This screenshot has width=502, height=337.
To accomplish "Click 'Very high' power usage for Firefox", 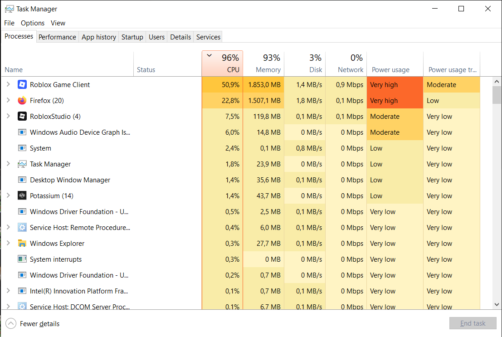I will coord(395,101).
